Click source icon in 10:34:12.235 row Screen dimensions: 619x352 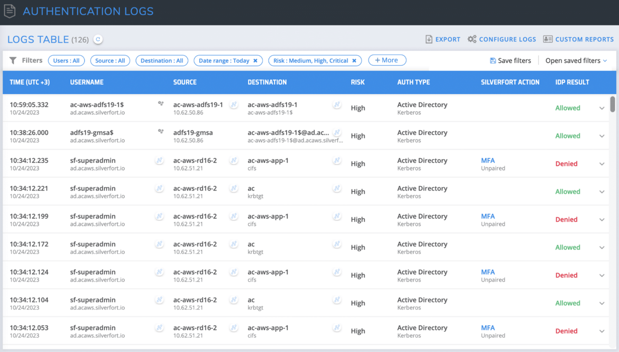[x=234, y=160]
